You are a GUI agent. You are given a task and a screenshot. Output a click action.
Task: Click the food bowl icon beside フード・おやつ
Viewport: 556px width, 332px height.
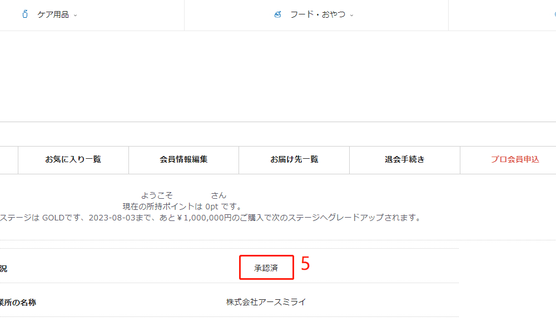click(x=277, y=14)
